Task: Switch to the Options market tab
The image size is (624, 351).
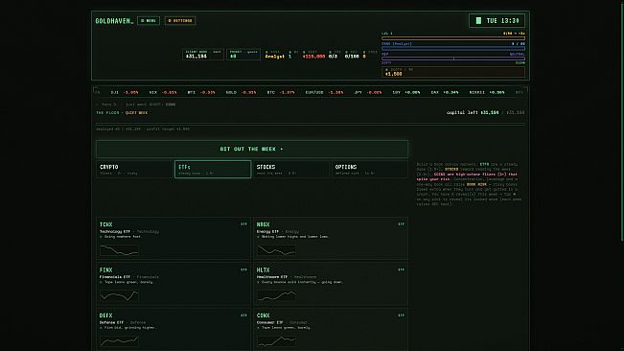Action: point(370,169)
